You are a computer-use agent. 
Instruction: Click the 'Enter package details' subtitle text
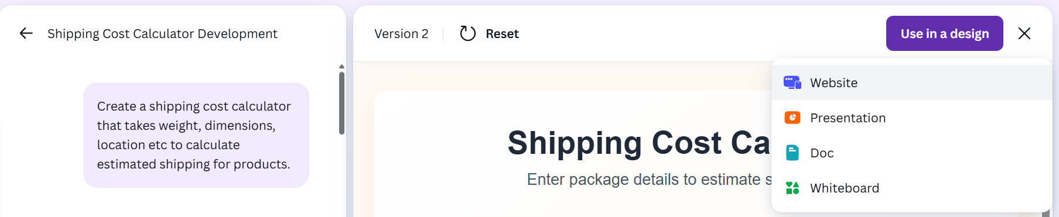(x=649, y=179)
